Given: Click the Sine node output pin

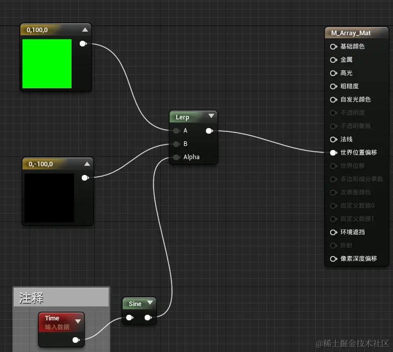Looking at the screenshot, I should (x=148, y=318).
